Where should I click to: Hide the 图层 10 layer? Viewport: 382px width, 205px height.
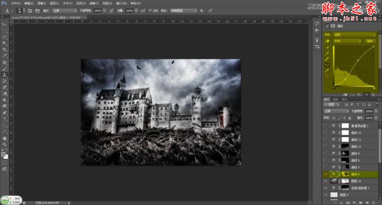tap(326, 181)
